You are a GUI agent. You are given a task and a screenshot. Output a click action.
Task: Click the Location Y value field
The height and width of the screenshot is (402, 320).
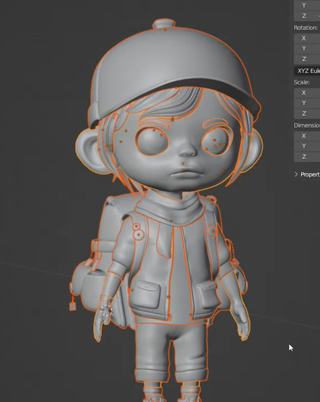309,5
